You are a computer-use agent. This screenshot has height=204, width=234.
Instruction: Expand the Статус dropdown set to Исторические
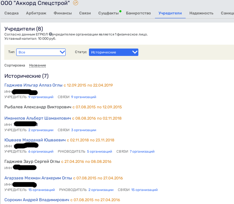pyautogui.click(x=113, y=52)
